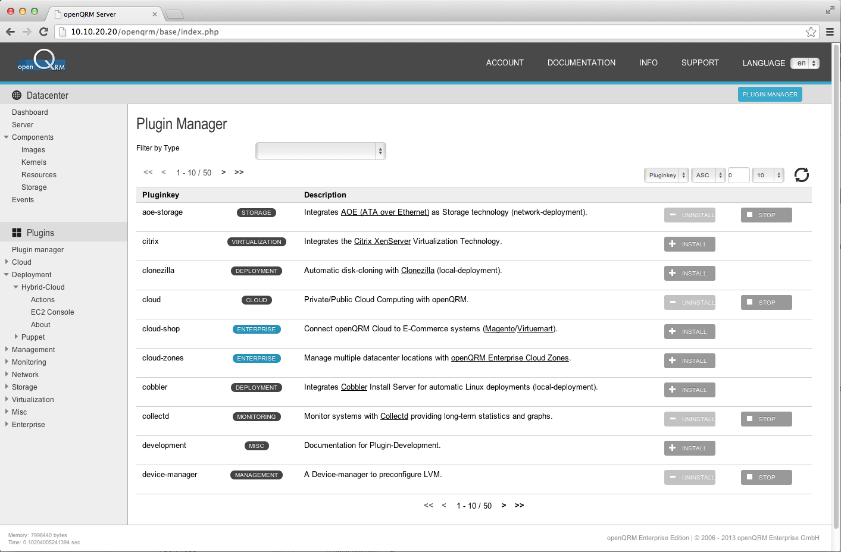Click the offset input field containing 0
Screen dimensions: 841x552
(x=738, y=175)
